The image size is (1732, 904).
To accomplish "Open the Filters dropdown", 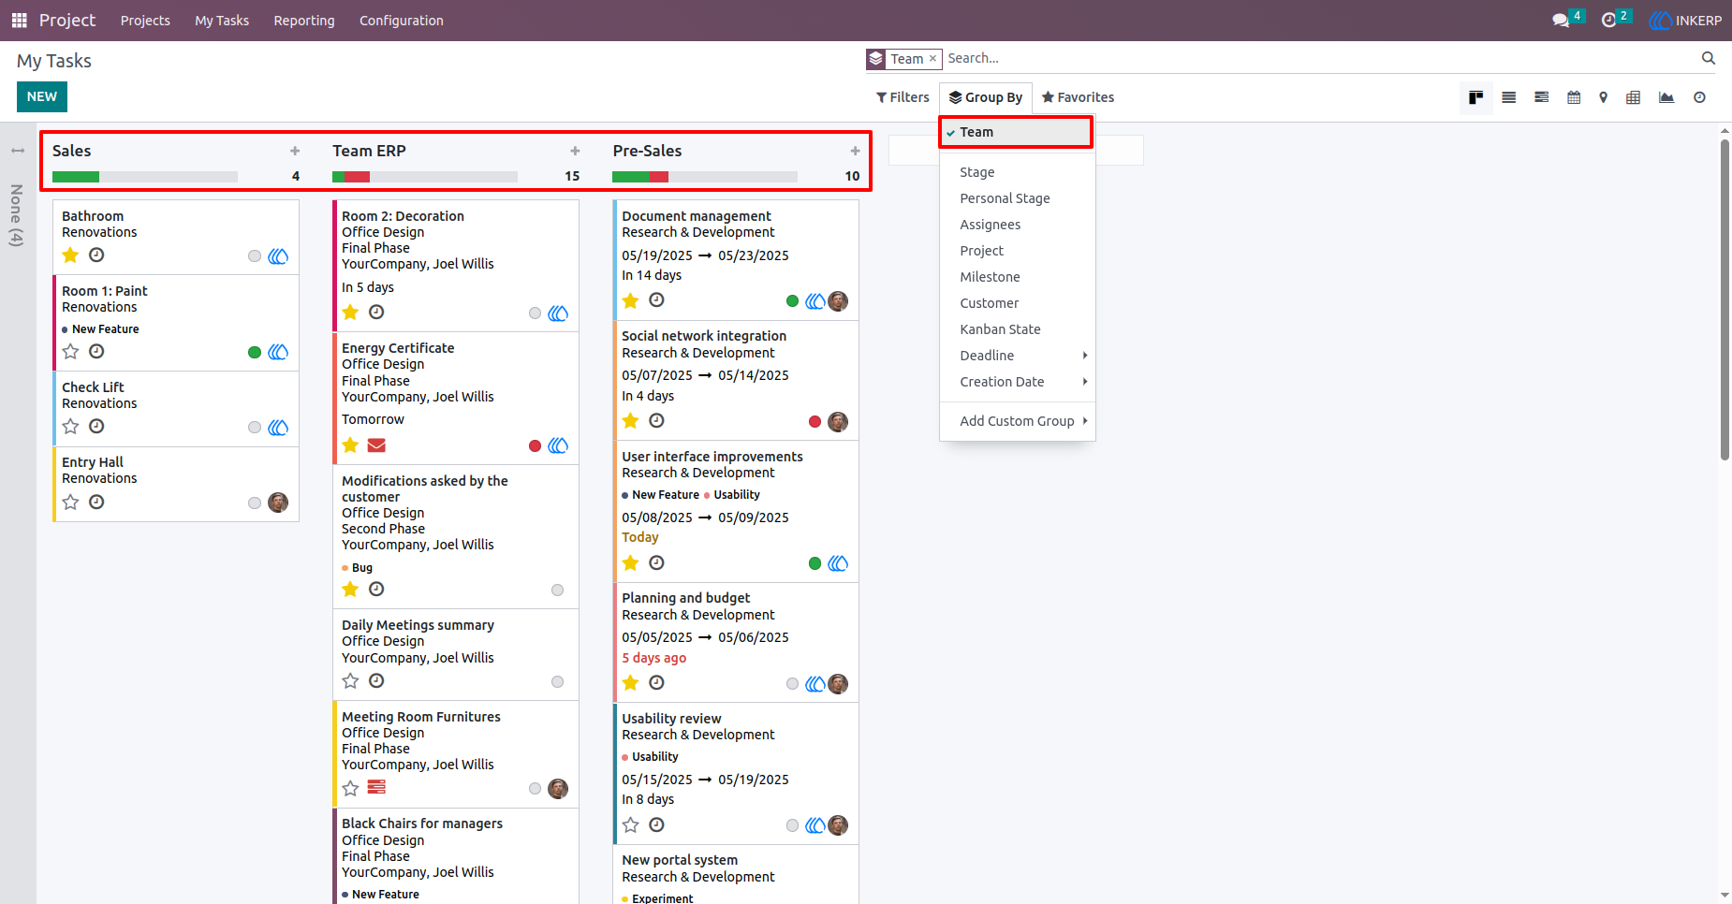I will point(903,97).
